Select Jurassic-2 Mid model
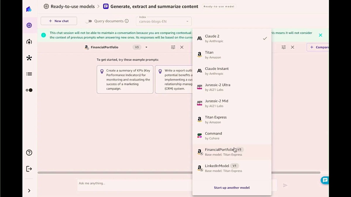The height and width of the screenshot is (197, 351). click(x=232, y=103)
